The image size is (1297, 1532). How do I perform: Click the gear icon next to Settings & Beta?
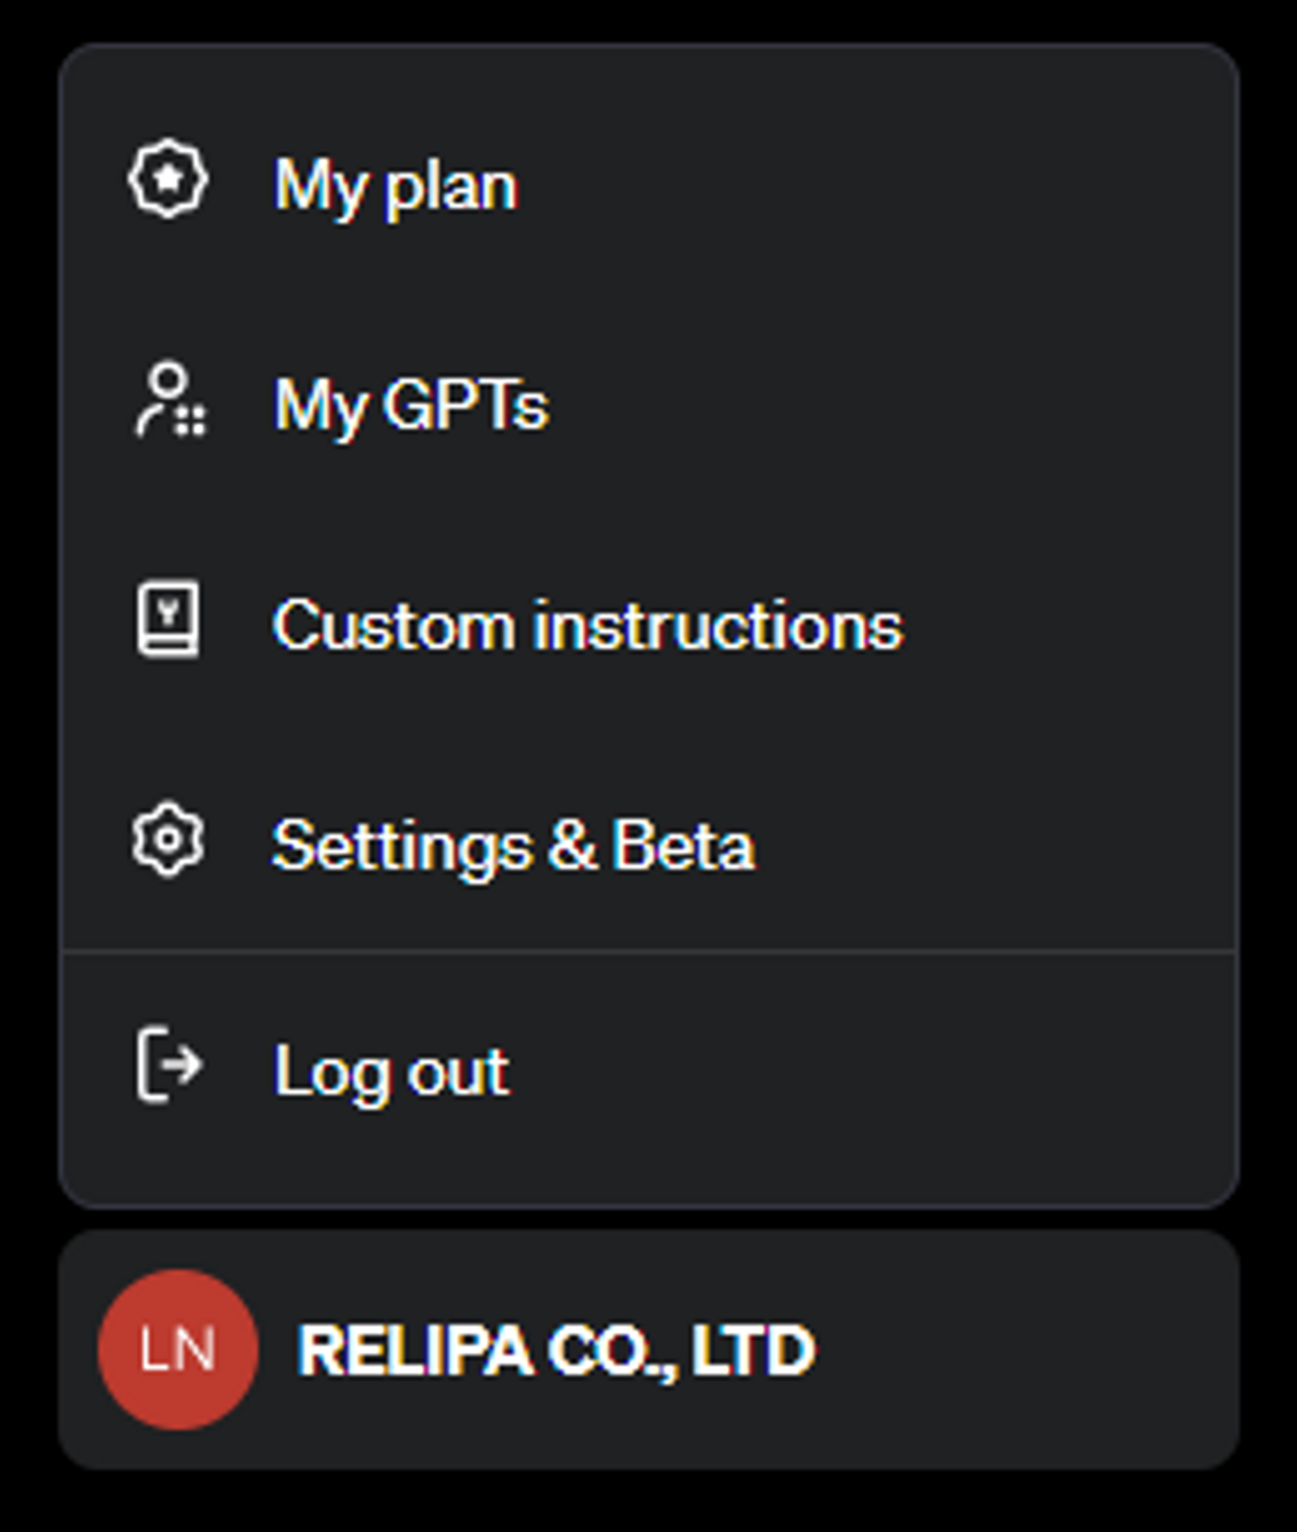tap(168, 840)
